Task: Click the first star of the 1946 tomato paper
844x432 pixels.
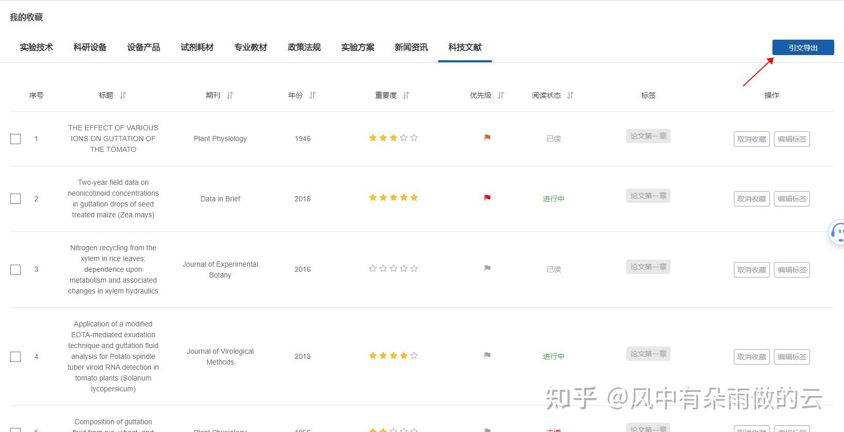Action: [x=373, y=137]
